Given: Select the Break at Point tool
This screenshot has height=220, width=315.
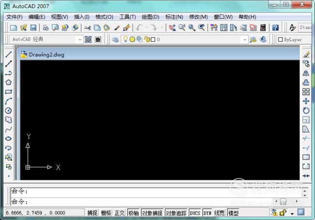Looking at the screenshot, I should pos(306,157).
